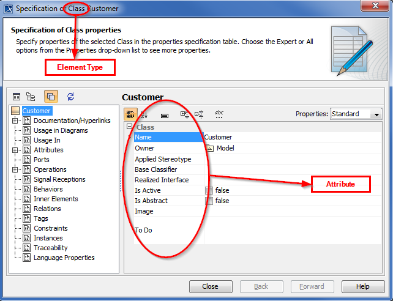
Task: Click the Forward button
Action: coord(312,286)
